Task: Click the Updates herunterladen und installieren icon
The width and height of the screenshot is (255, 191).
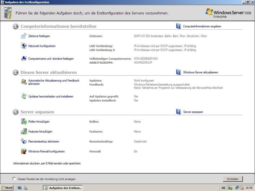Action: [x=24, y=96]
